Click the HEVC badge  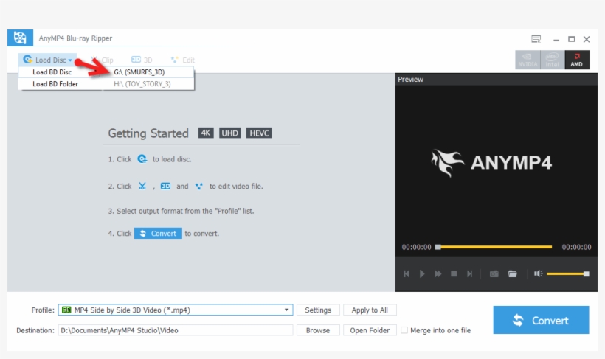point(259,133)
